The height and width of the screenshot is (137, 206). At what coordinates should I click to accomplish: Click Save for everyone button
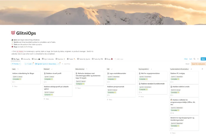[197, 64]
